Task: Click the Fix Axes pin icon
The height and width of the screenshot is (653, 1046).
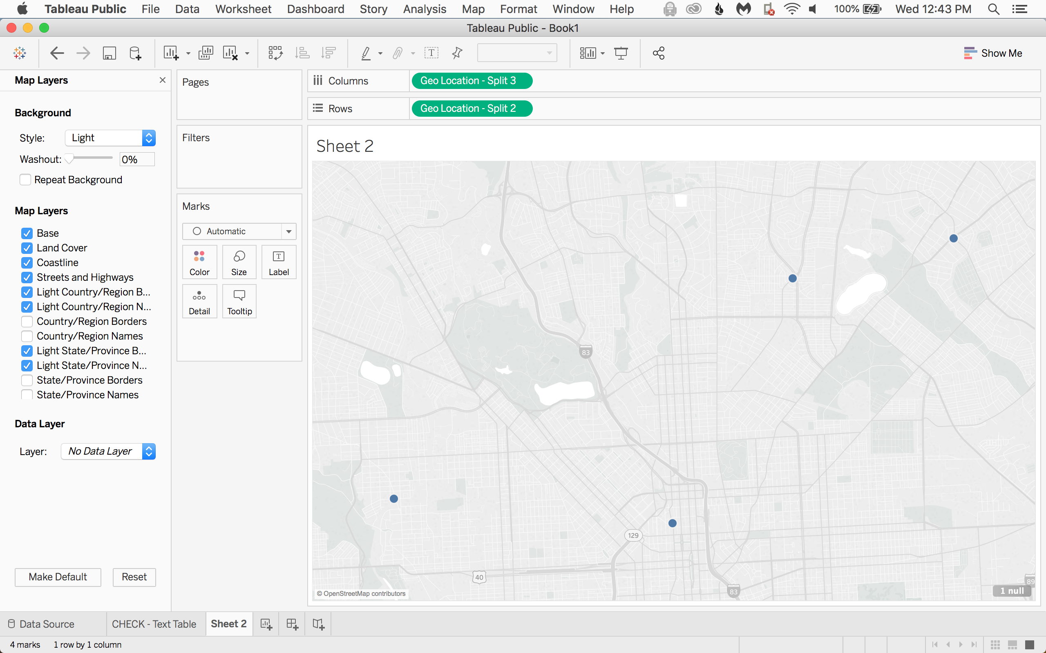Action: point(457,53)
